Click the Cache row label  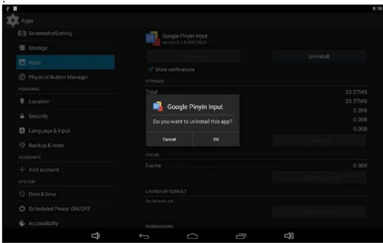pos(153,166)
